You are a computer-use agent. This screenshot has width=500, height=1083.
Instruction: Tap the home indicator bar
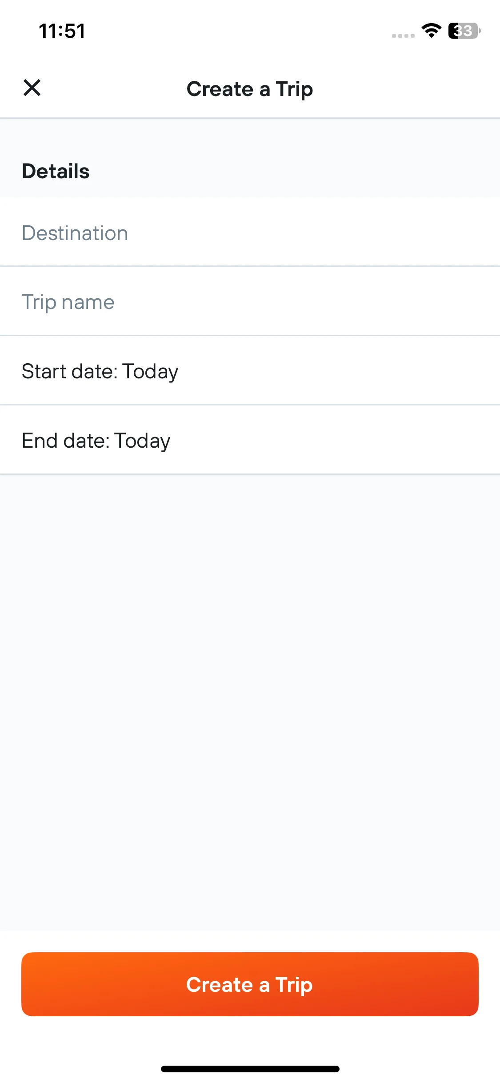pyautogui.click(x=250, y=1069)
